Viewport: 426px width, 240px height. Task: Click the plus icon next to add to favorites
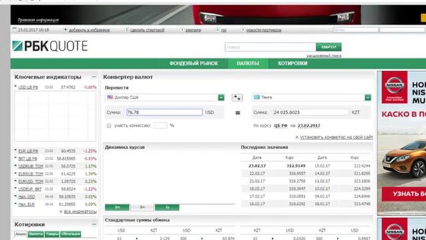[65, 29]
